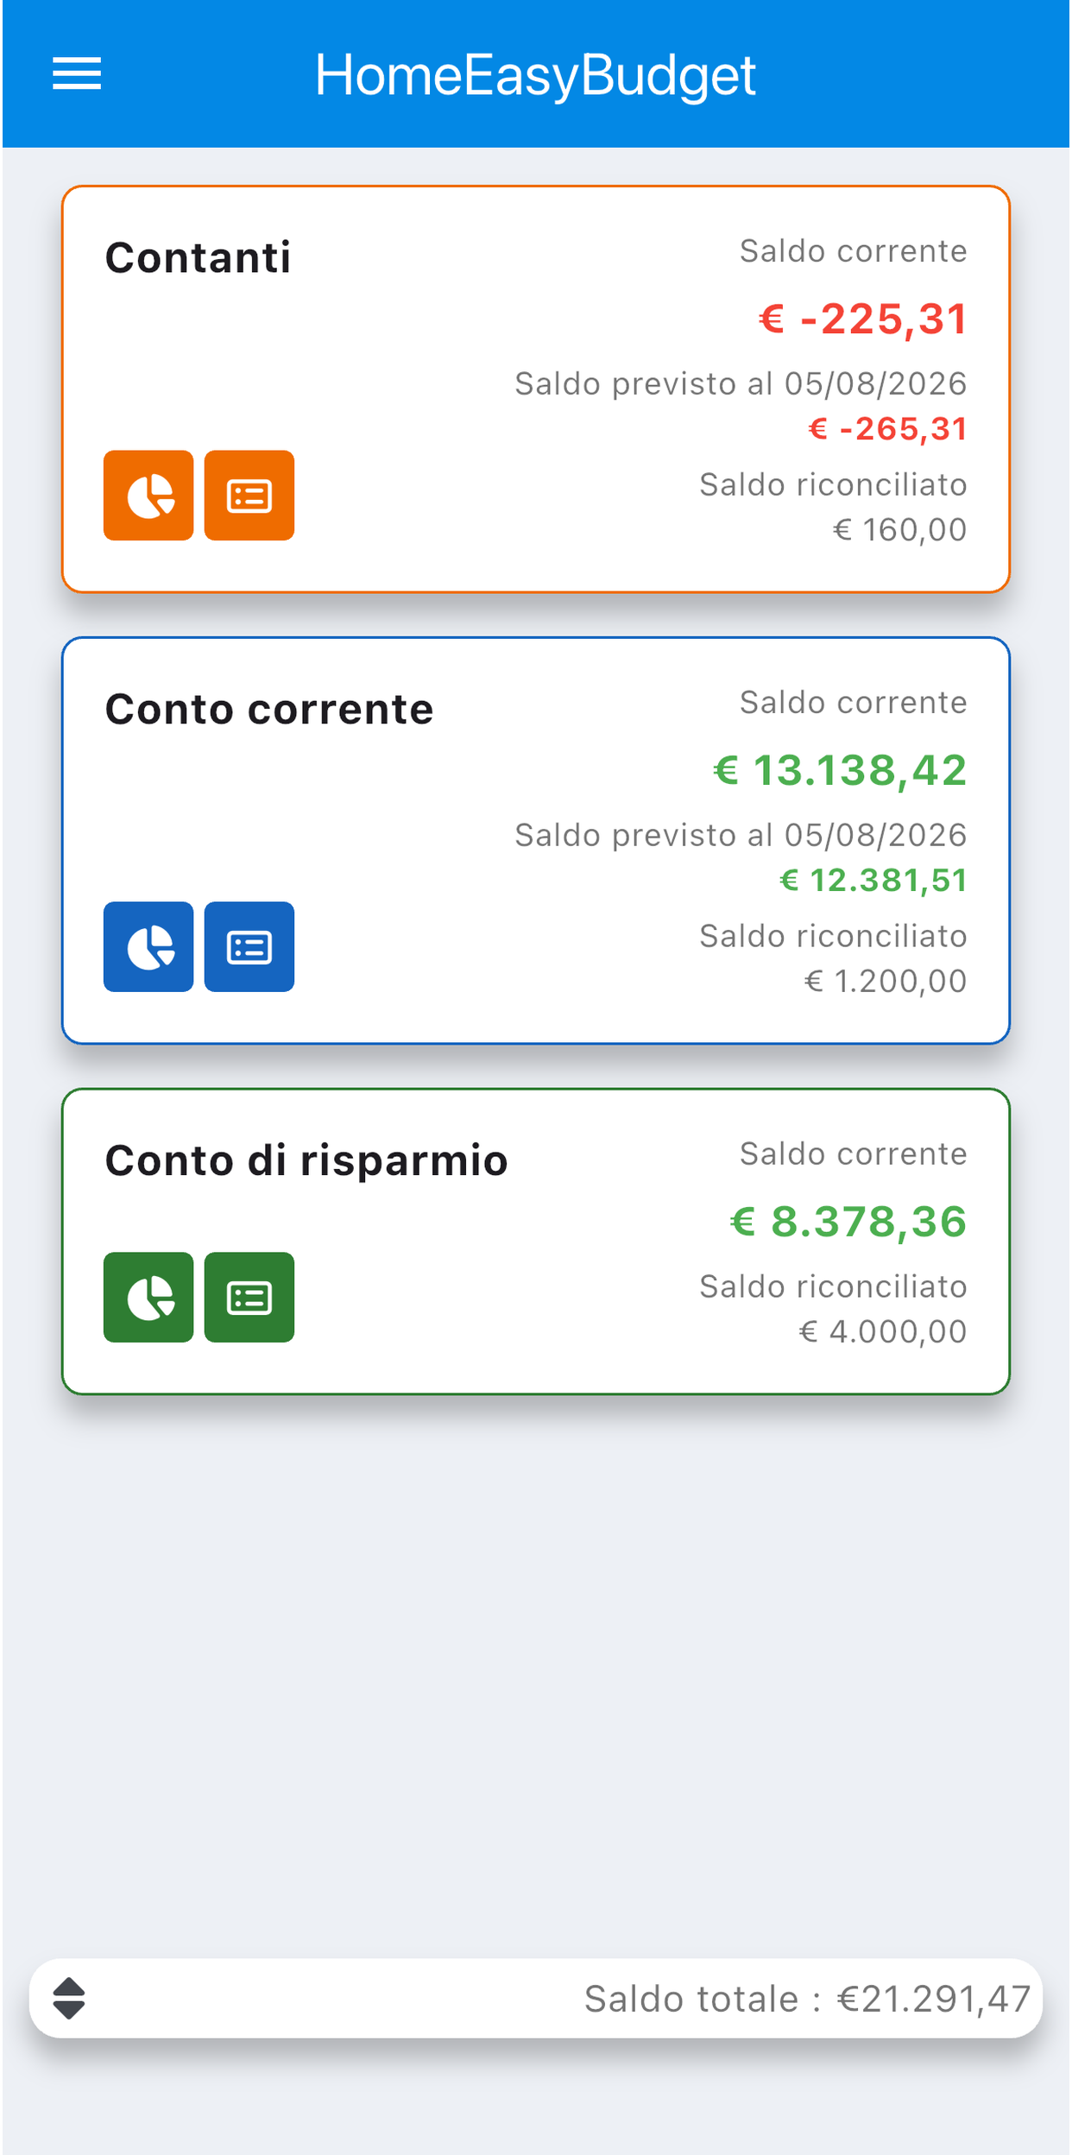This screenshot has height=2155, width=1072.
Task: Select the Contanti account title
Action: tap(198, 258)
